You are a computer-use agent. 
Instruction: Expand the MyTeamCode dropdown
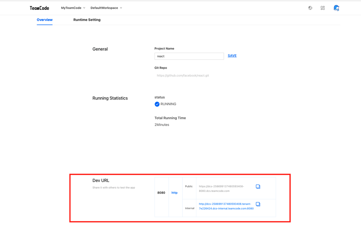73,8
